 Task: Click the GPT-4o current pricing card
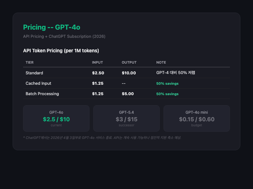pyautogui.click(x=56, y=118)
